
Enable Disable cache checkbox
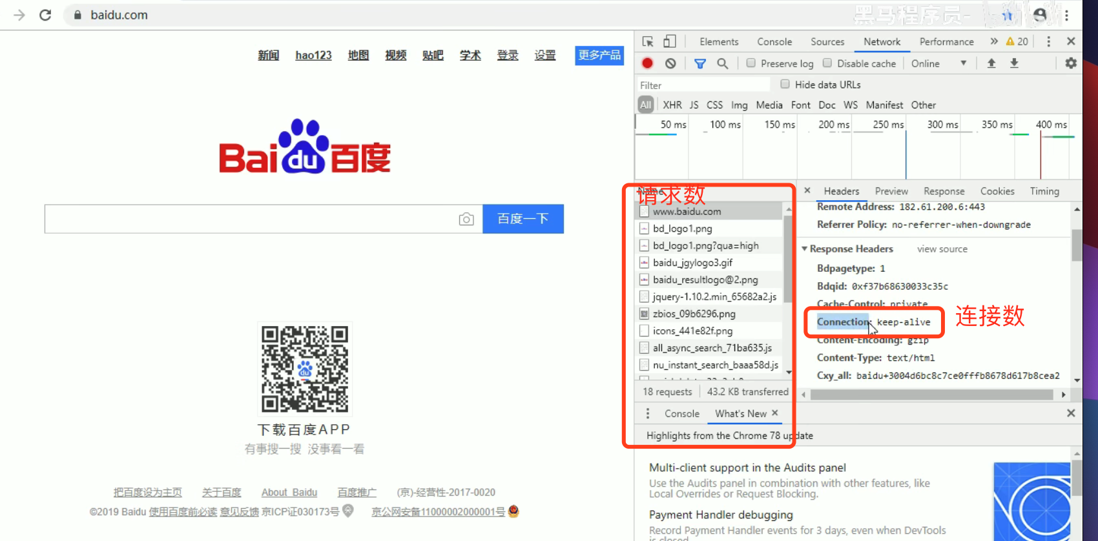pos(827,63)
